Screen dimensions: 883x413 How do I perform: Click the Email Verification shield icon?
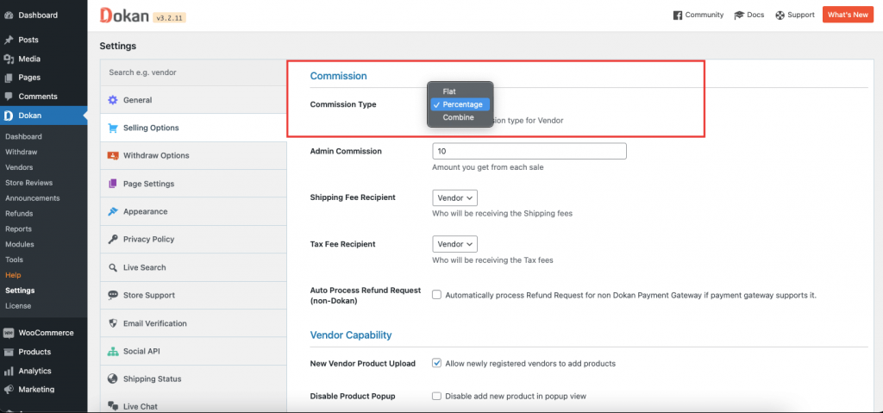coord(113,323)
